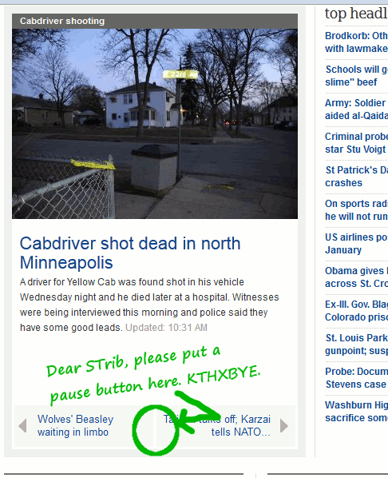Open the Brodkorb headline link
Screen dimensions: 388x478
(356, 42)
